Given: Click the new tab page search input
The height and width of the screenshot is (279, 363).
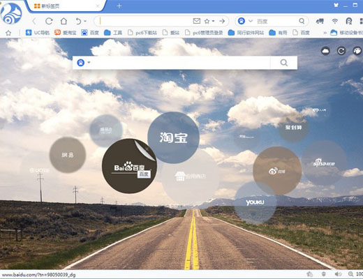Looking at the screenshot, I should tap(180, 63).
